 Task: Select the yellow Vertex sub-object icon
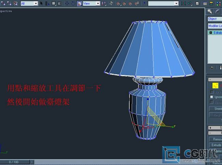click(x=215, y=86)
